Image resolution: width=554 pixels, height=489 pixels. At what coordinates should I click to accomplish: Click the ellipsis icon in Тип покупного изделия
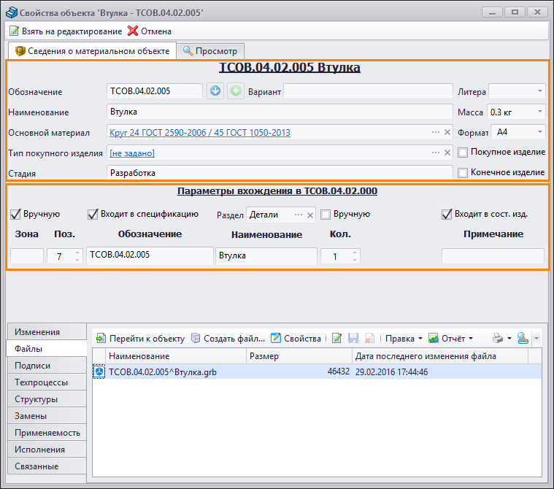pyautogui.click(x=436, y=153)
